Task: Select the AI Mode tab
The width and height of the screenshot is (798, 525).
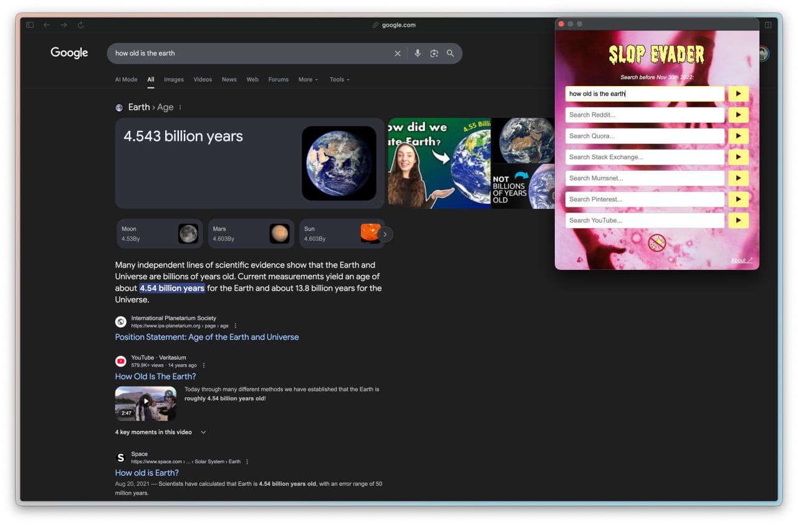Action: pos(126,80)
